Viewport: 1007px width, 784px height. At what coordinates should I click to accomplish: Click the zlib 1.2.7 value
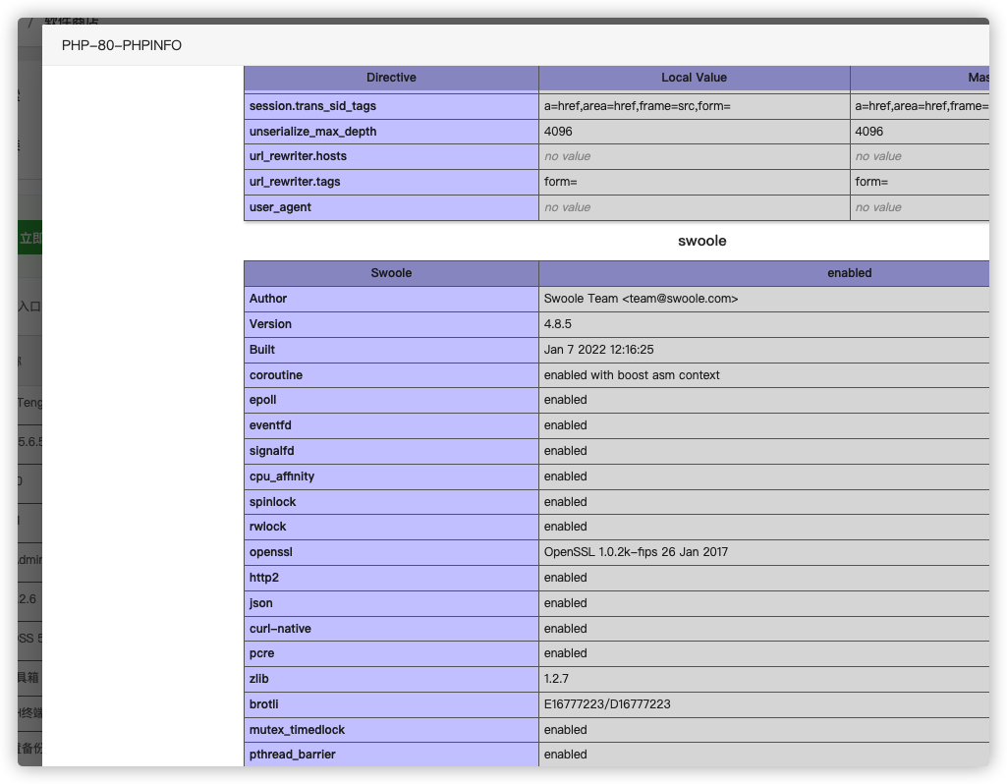(x=556, y=679)
